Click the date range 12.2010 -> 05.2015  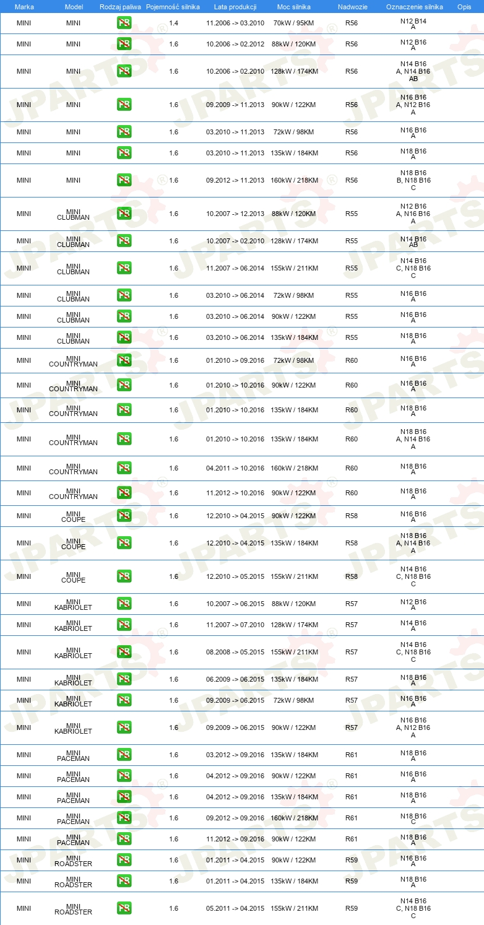[x=235, y=576]
